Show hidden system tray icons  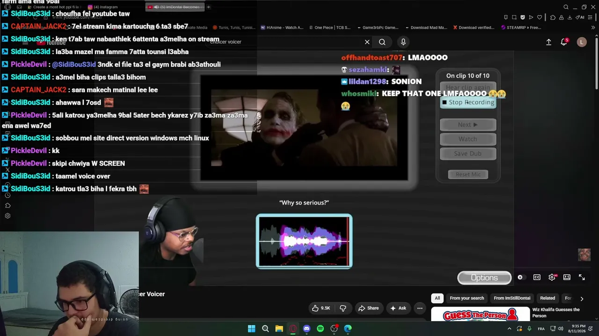click(x=510, y=329)
